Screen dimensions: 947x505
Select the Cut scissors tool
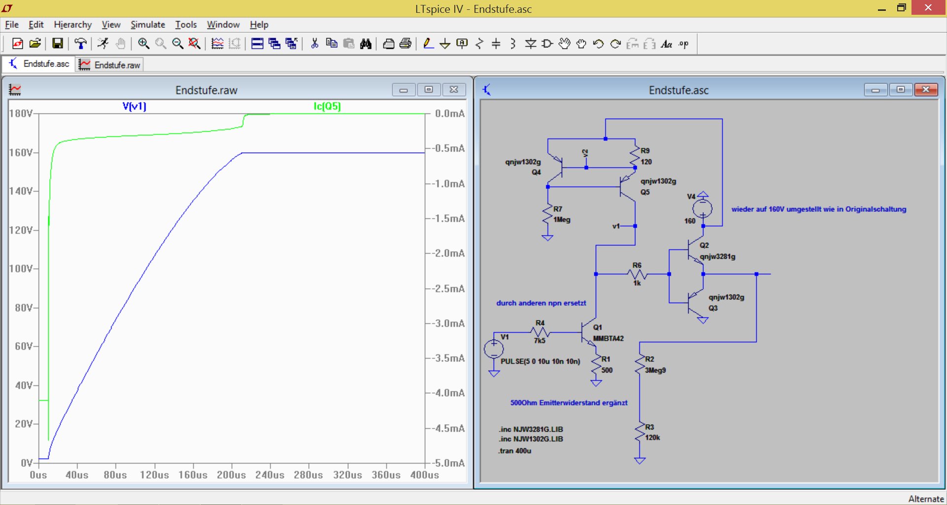(315, 44)
